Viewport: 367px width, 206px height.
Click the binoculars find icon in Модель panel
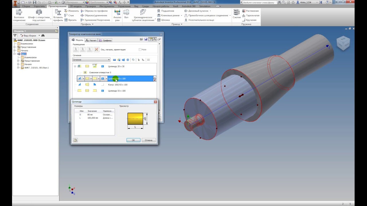(x=43, y=35)
